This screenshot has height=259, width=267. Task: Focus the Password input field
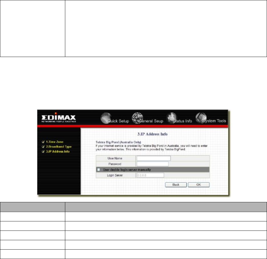click(152, 164)
